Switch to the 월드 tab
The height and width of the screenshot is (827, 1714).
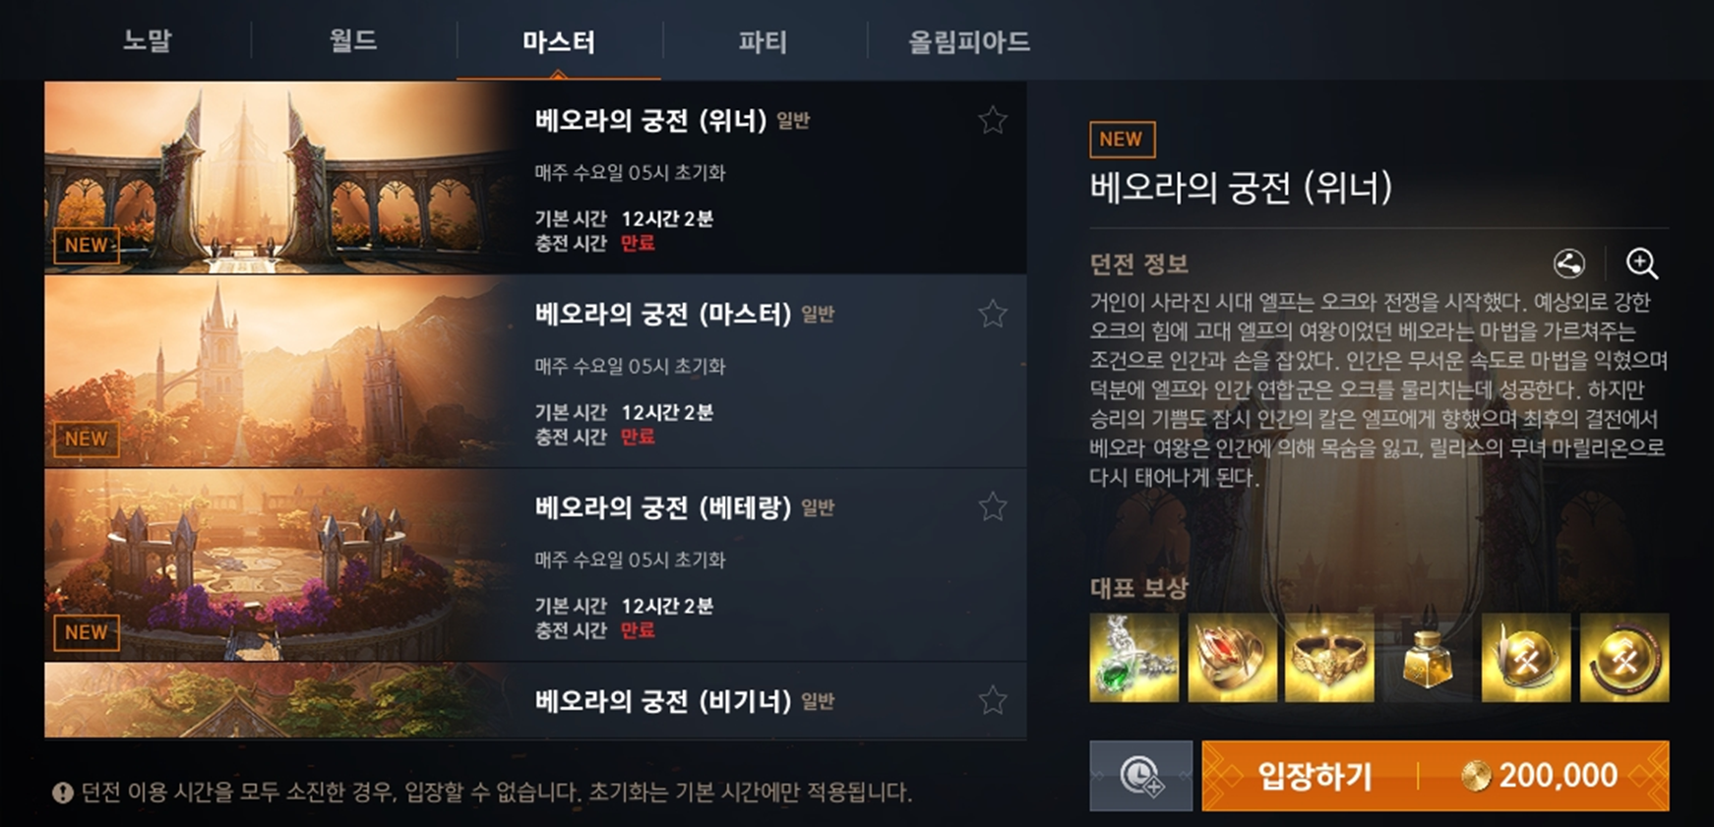(353, 41)
